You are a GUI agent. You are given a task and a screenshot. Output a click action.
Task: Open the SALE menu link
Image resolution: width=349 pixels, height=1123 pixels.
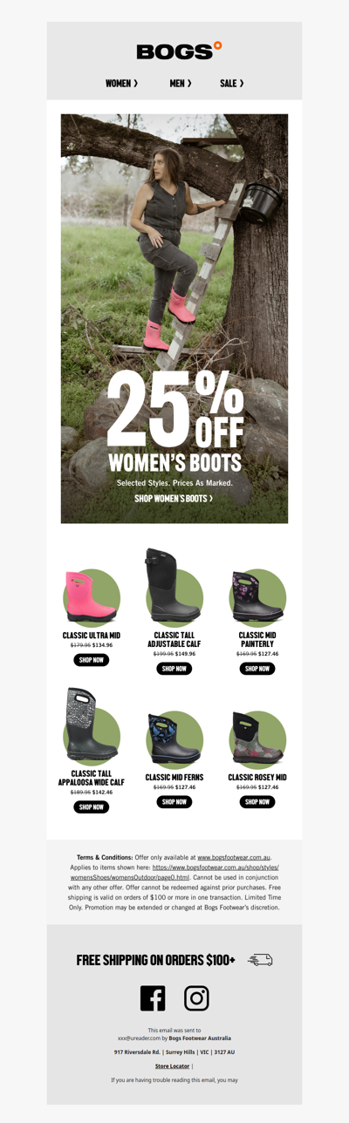coord(232,83)
